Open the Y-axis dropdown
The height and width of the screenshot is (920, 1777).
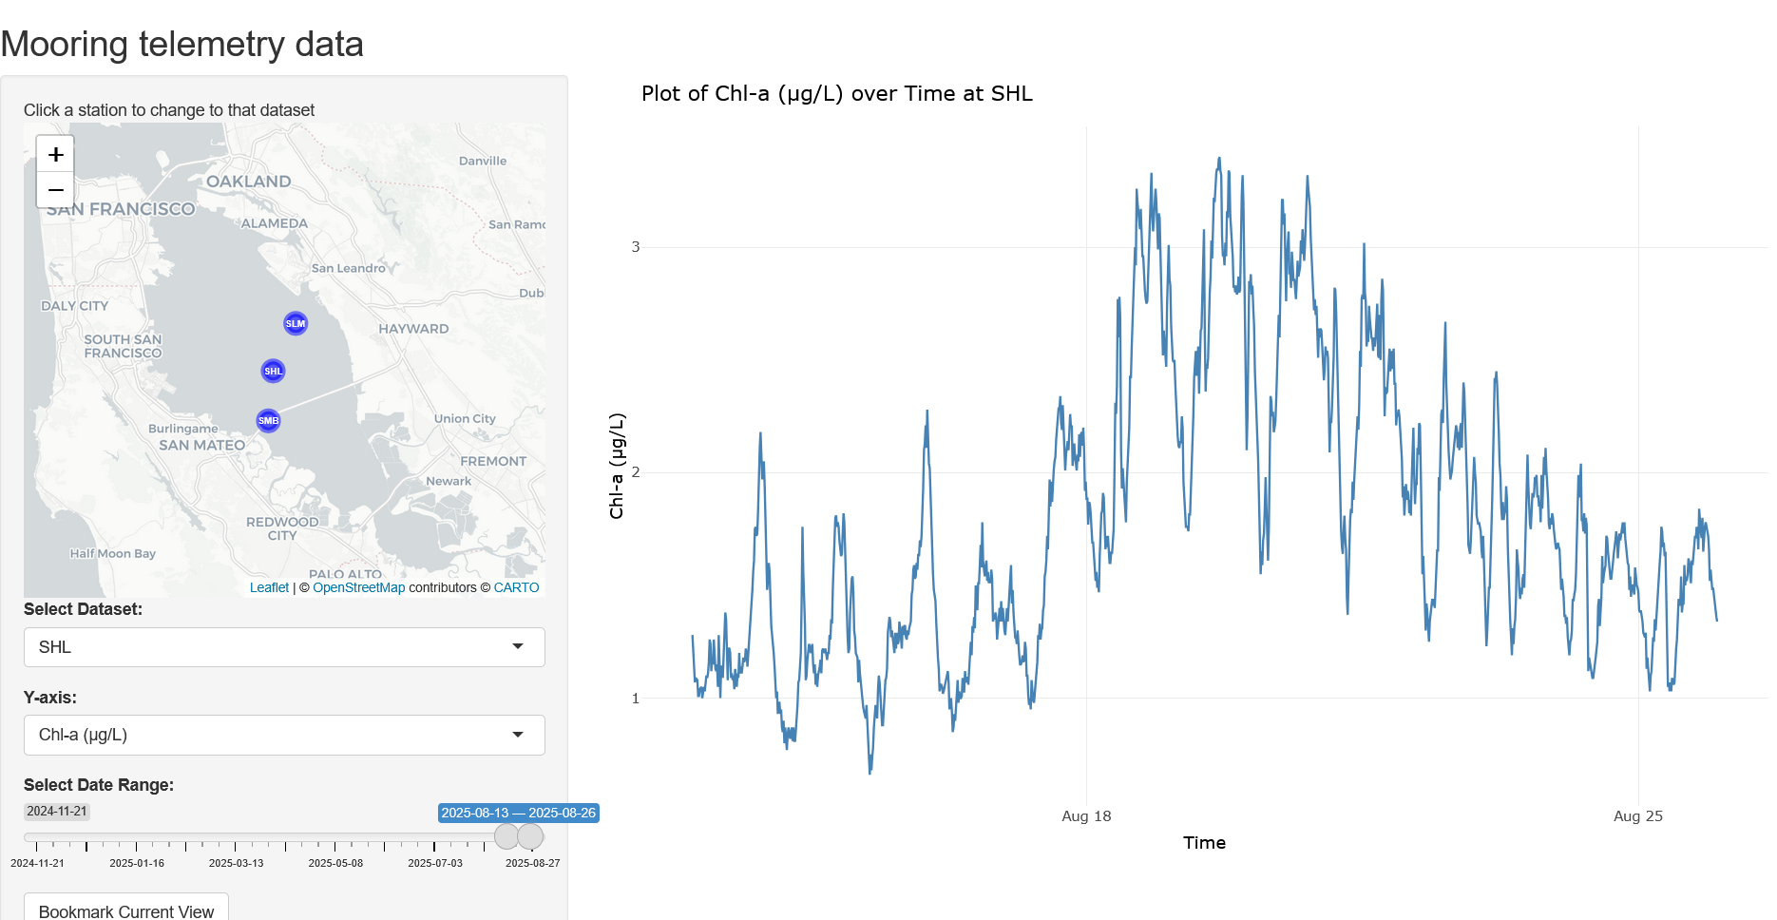click(x=284, y=735)
